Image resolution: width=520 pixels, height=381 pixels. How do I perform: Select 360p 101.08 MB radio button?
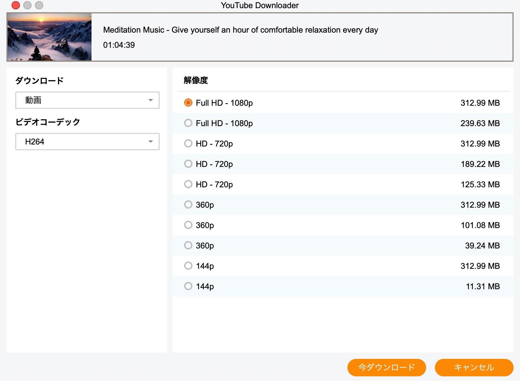click(188, 225)
